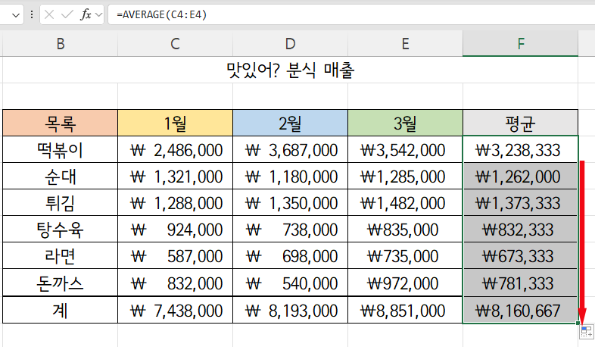The height and width of the screenshot is (347, 595).
Task: Select column B header
Action: tap(61, 44)
